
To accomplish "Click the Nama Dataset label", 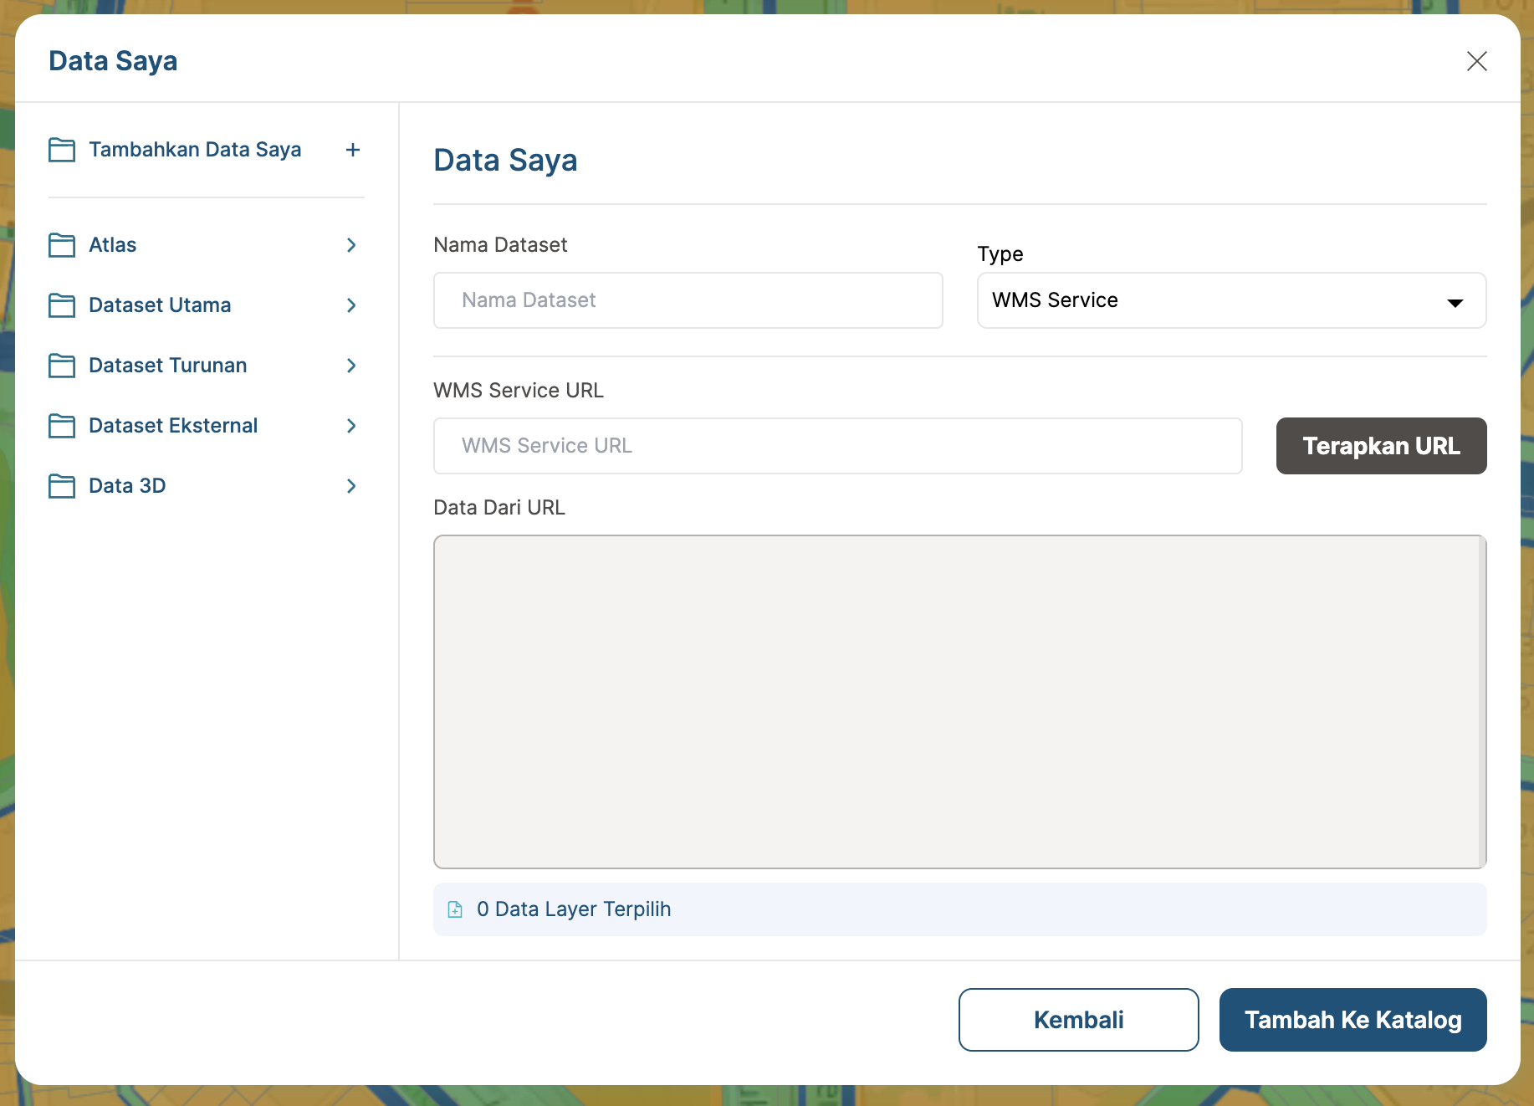I will coord(500,245).
